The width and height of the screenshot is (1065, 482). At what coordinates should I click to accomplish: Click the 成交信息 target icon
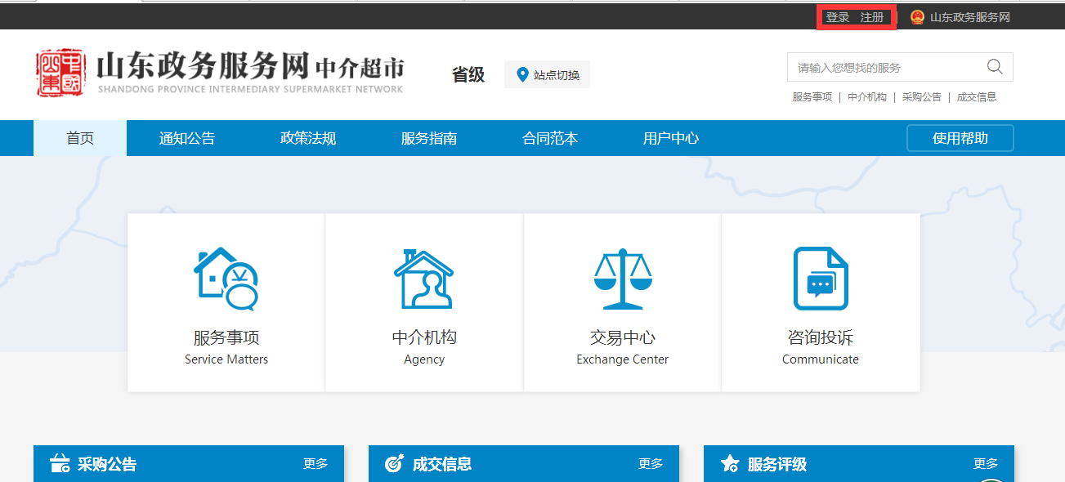(x=394, y=463)
